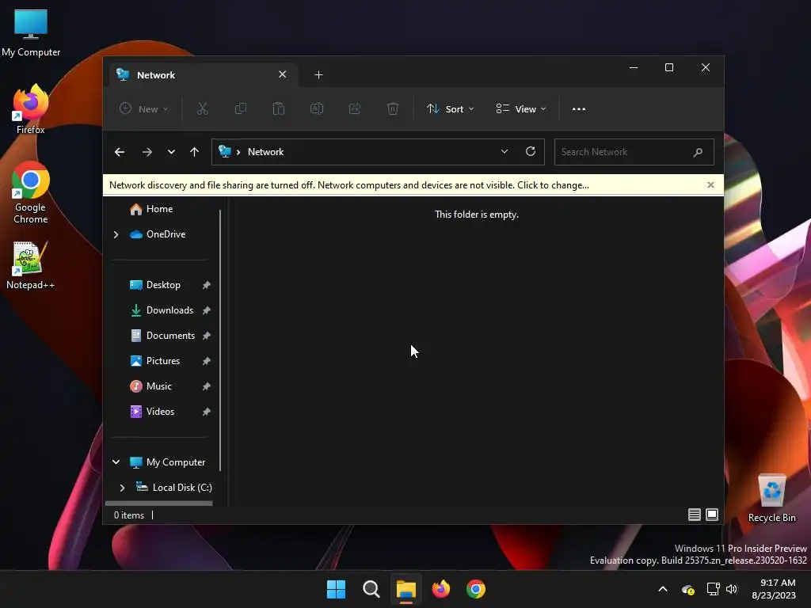Go forward with the right arrow
This screenshot has width=811, height=608.
point(147,152)
